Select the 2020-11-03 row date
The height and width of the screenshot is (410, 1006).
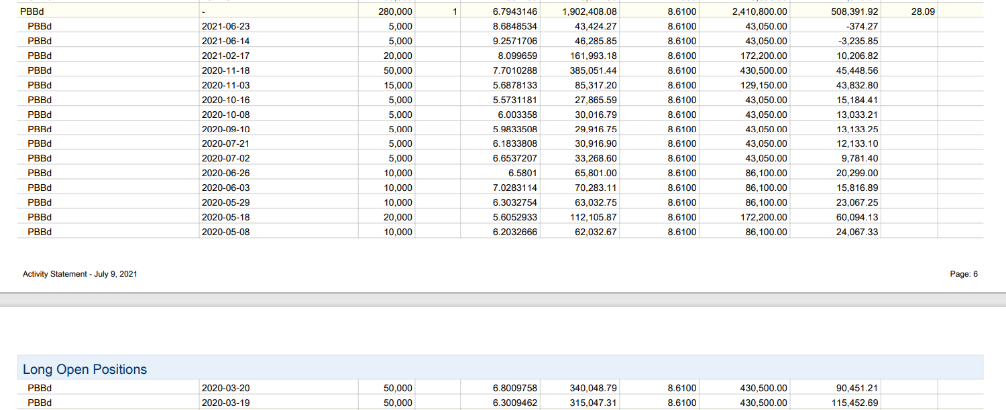tap(225, 85)
